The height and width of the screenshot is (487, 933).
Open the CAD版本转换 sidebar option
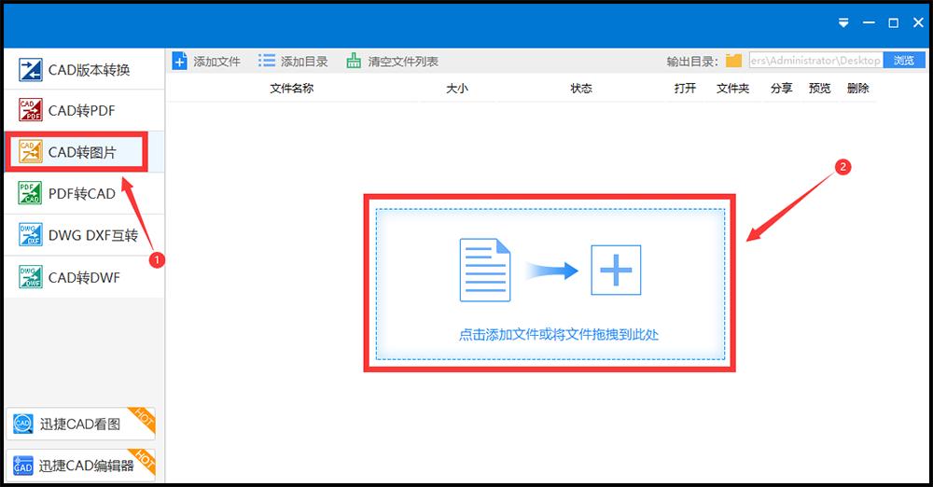(84, 69)
